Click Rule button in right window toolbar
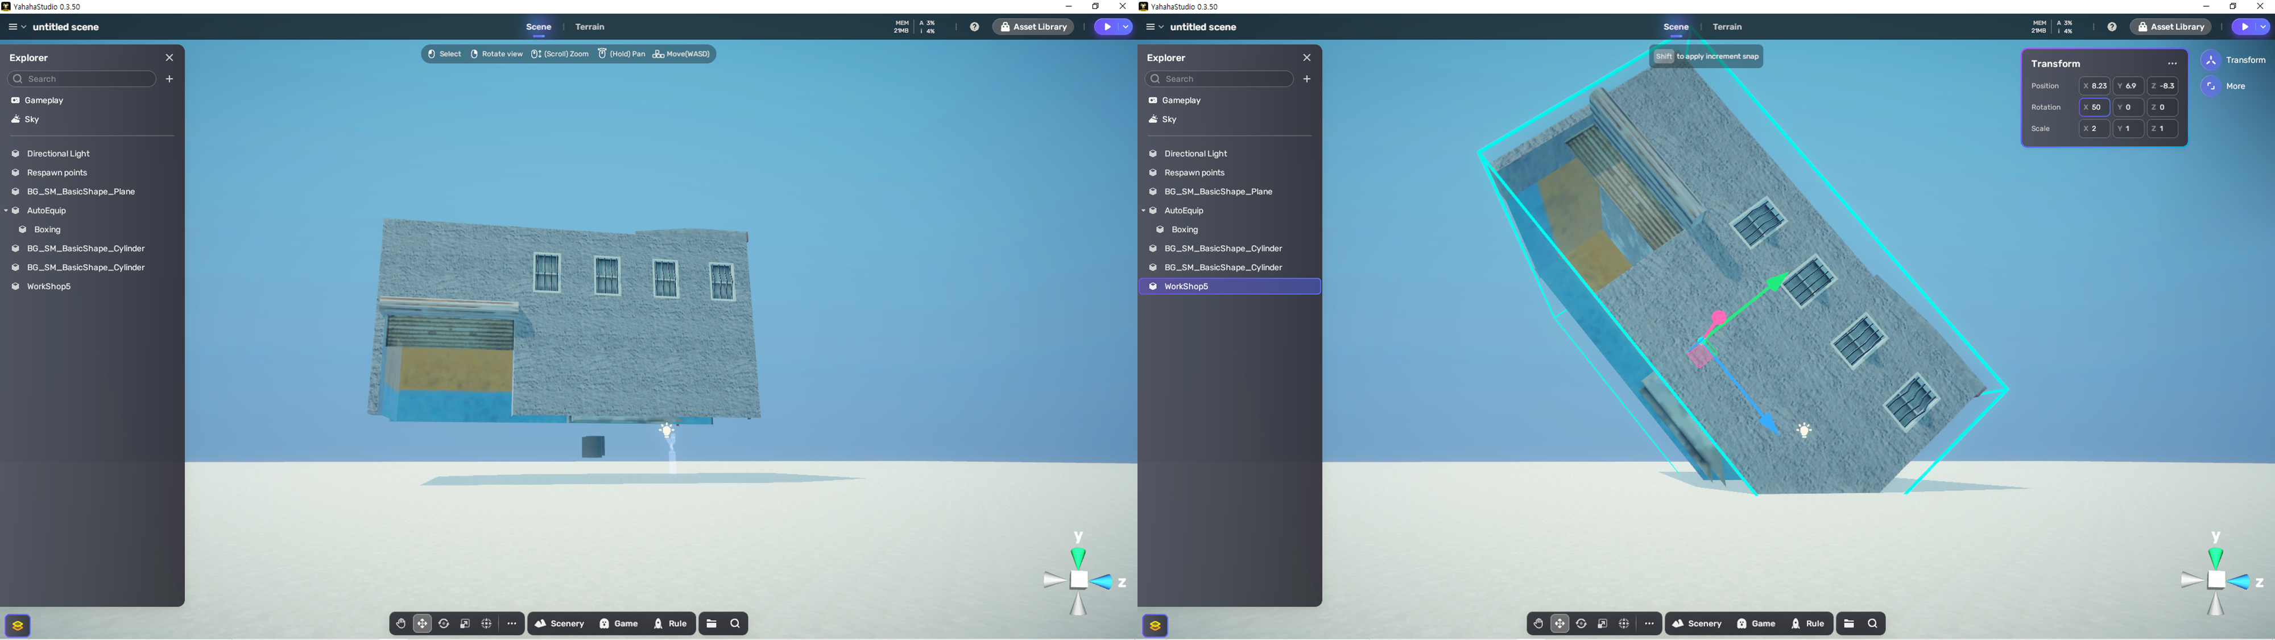Viewport: 2275px width, 640px height. pos(1808,624)
